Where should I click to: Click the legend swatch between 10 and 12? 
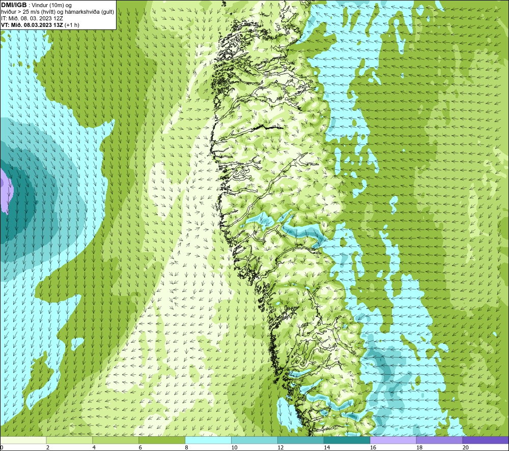click(x=254, y=440)
